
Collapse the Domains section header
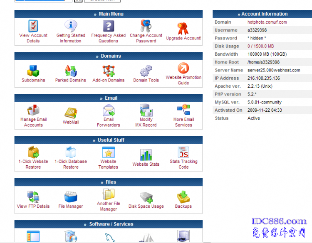click(x=109, y=56)
